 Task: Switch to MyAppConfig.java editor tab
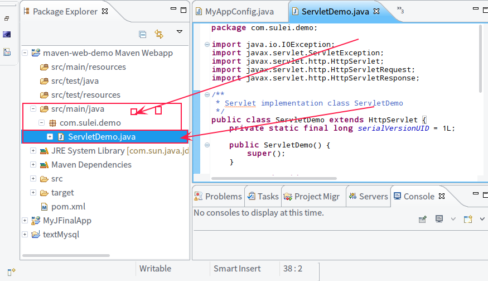pyautogui.click(x=239, y=12)
